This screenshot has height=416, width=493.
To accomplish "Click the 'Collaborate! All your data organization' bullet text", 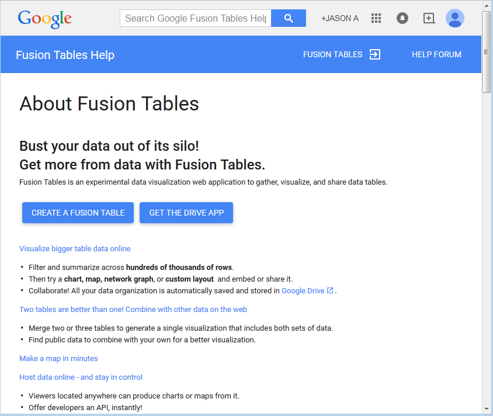I will [x=154, y=291].
